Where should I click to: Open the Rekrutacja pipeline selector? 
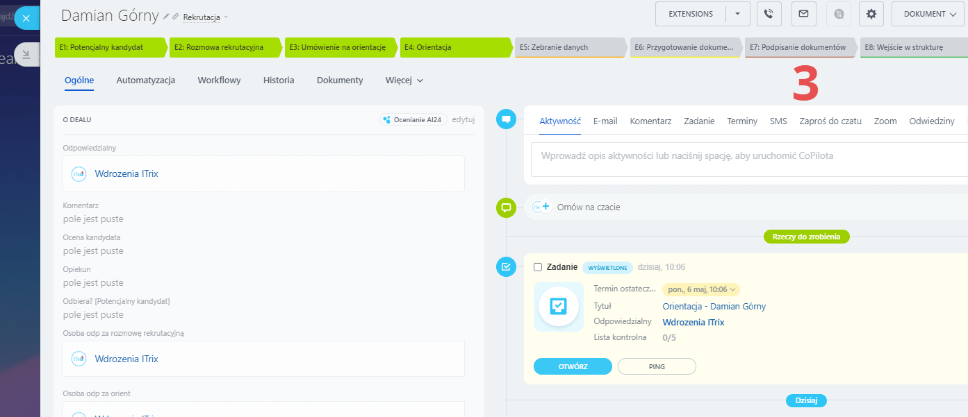pyautogui.click(x=205, y=17)
